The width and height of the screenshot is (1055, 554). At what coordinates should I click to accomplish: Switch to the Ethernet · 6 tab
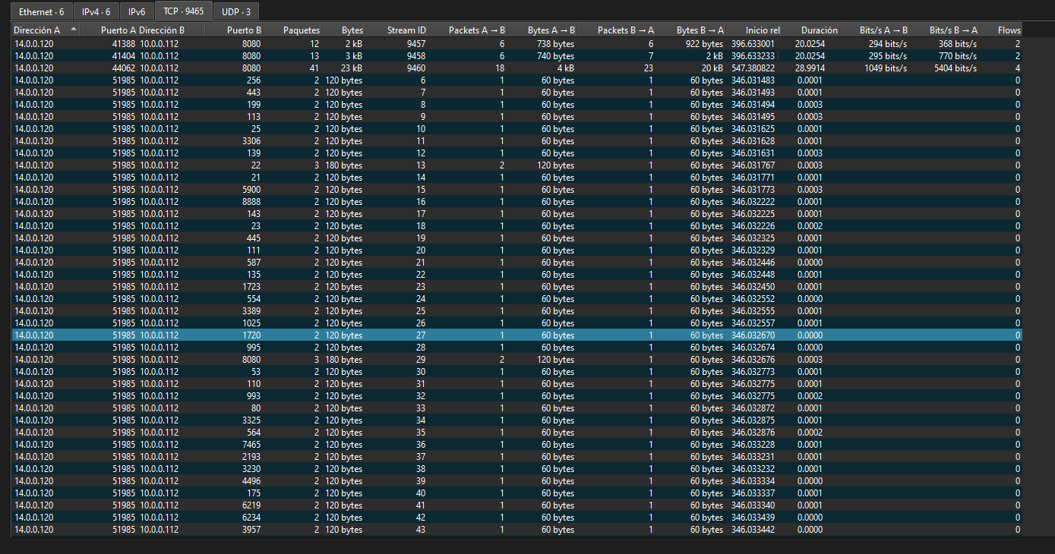click(41, 11)
